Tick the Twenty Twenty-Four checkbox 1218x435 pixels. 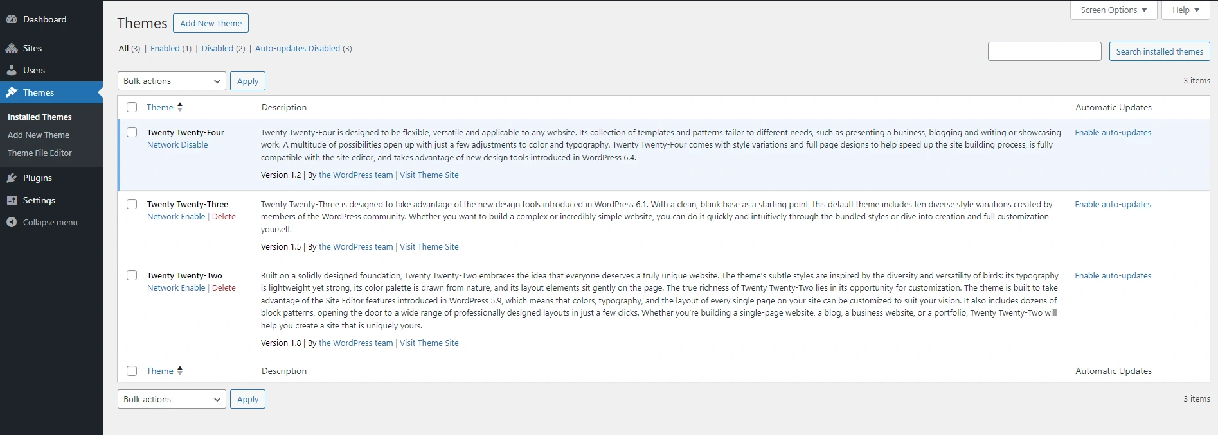[132, 132]
